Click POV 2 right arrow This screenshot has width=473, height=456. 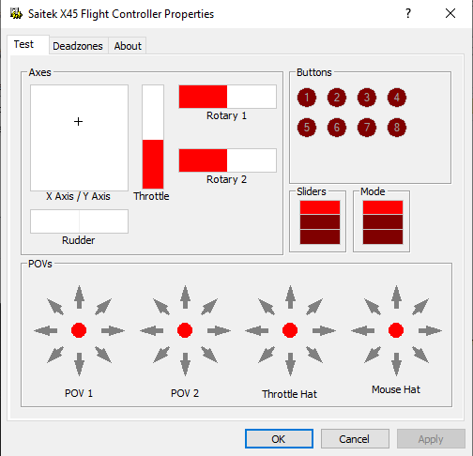tap(219, 330)
